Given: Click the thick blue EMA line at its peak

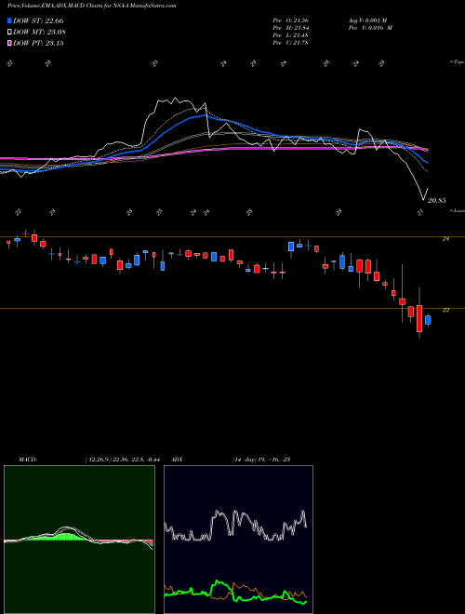Looking at the screenshot, I should [x=205, y=115].
